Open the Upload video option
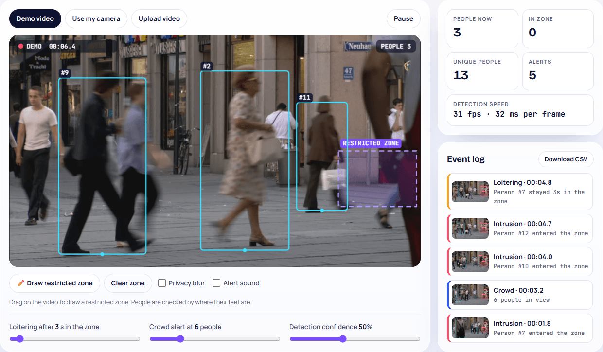 (x=159, y=18)
